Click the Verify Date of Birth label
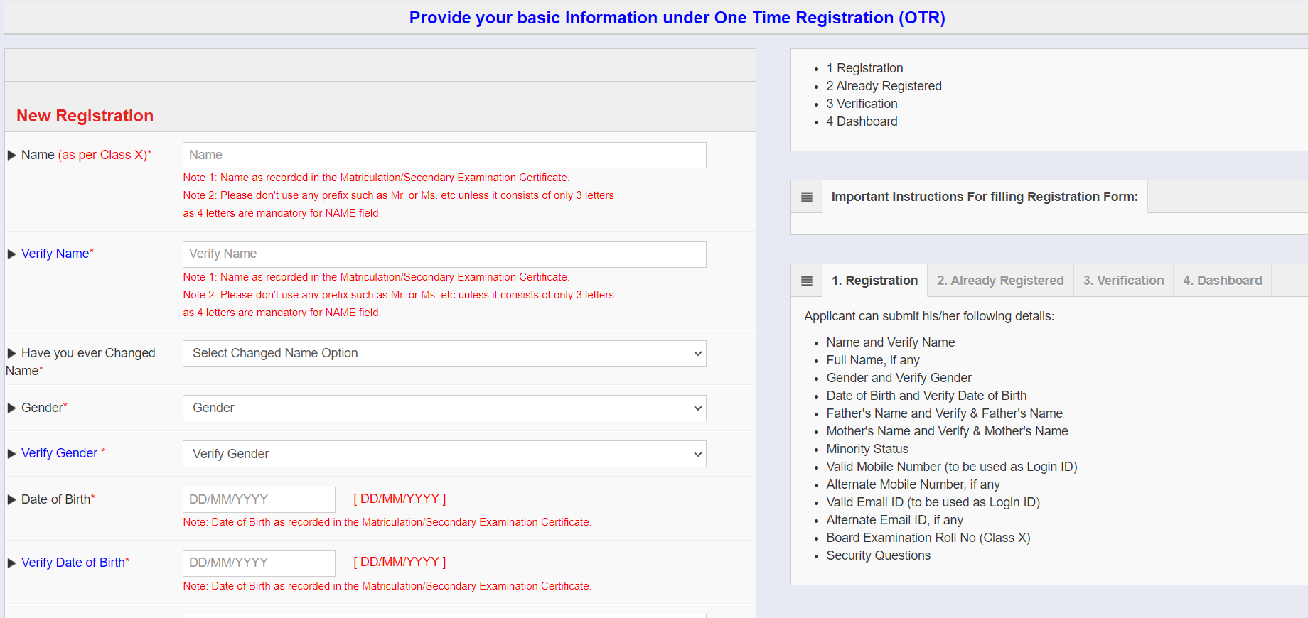This screenshot has height=618, width=1308. pos(73,563)
